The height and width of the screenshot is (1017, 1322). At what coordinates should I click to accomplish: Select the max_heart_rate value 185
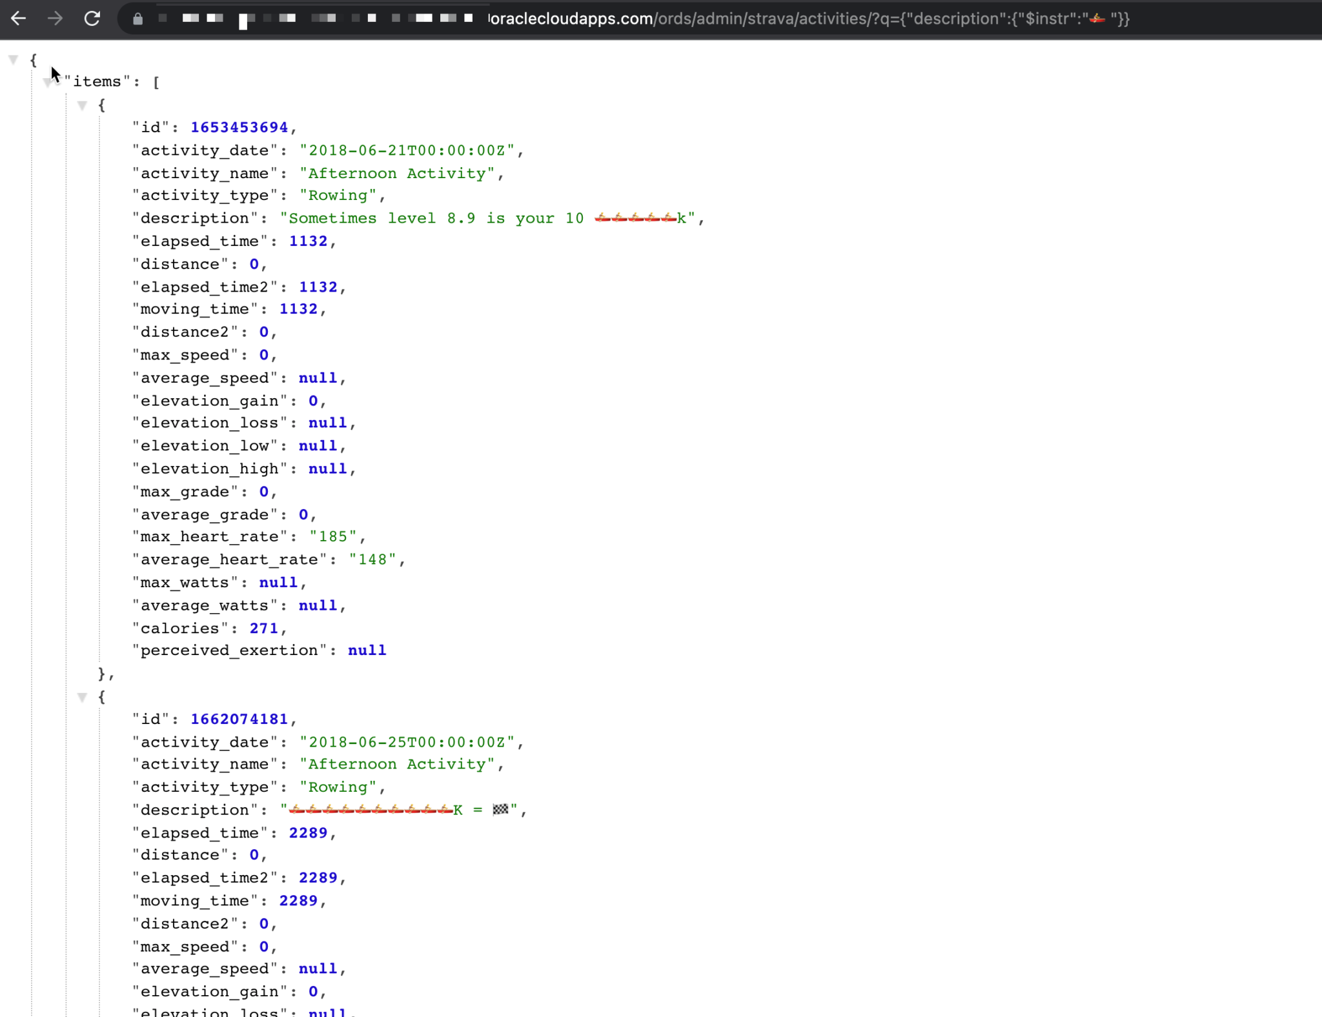click(334, 536)
